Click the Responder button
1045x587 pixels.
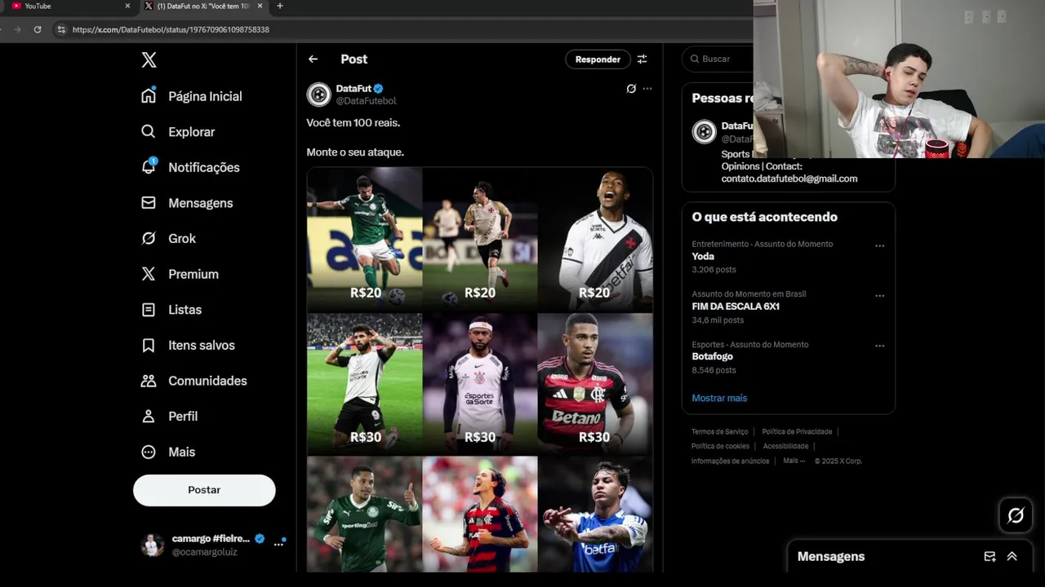(598, 59)
